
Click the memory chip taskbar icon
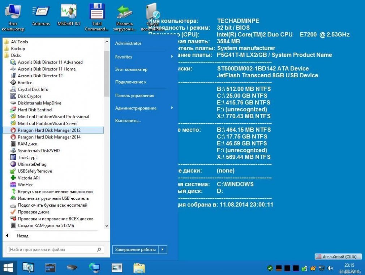point(72,268)
